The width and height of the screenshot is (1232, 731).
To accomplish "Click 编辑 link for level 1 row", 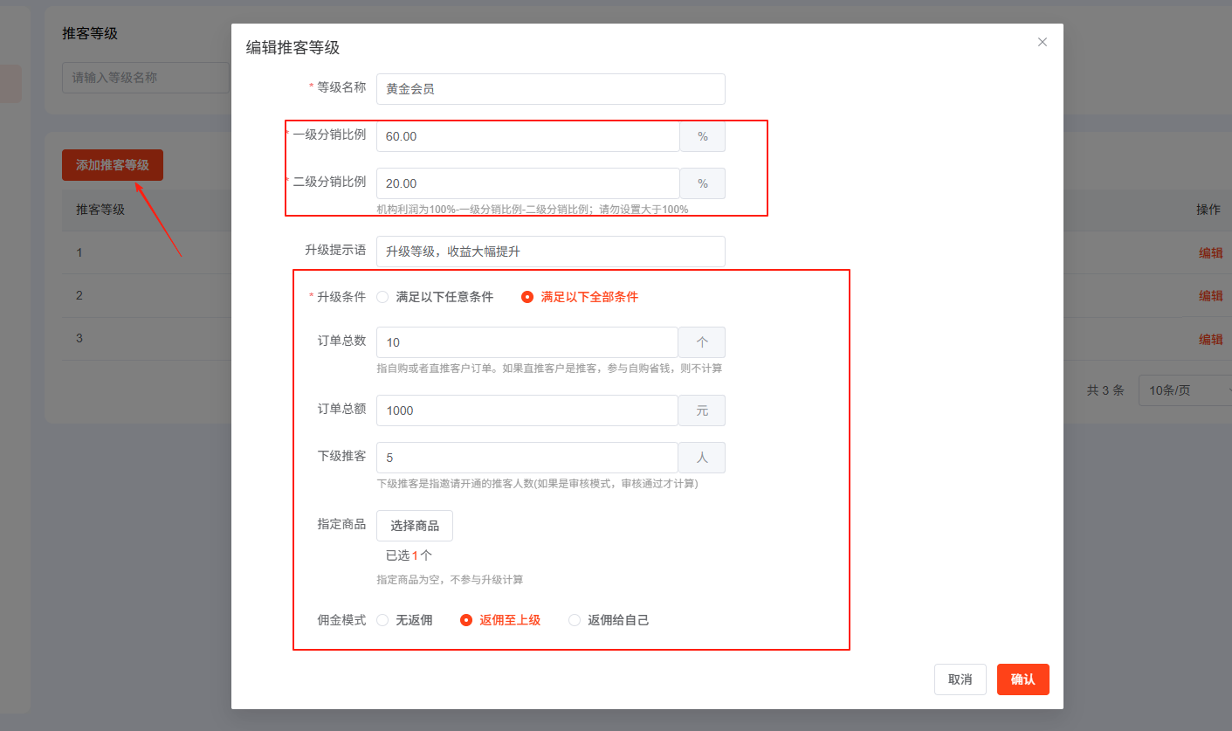I will 1210,253.
